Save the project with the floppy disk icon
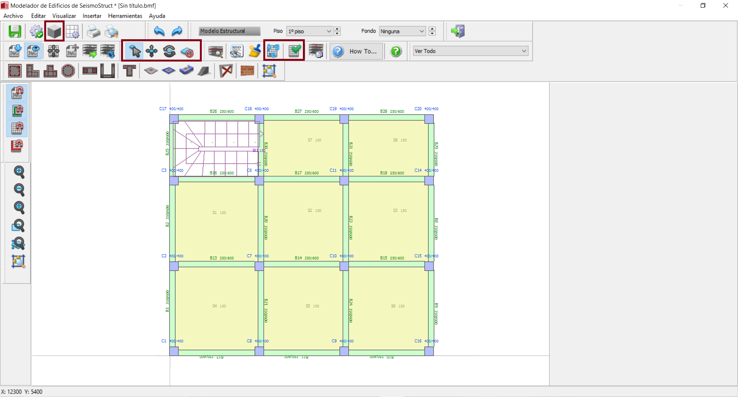Image resolution: width=738 pixels, height=397 pixels. pos(15,31)
